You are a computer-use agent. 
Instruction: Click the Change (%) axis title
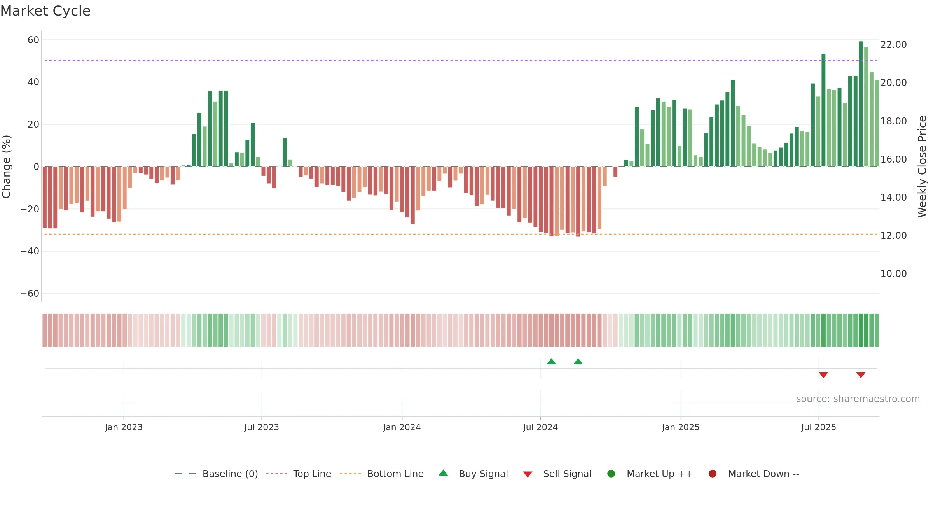point(6,166)
